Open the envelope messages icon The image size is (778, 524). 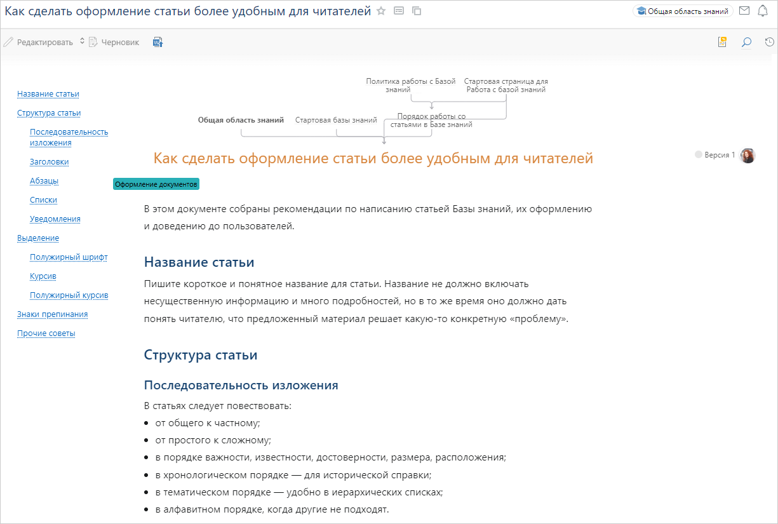coord(744,11)
